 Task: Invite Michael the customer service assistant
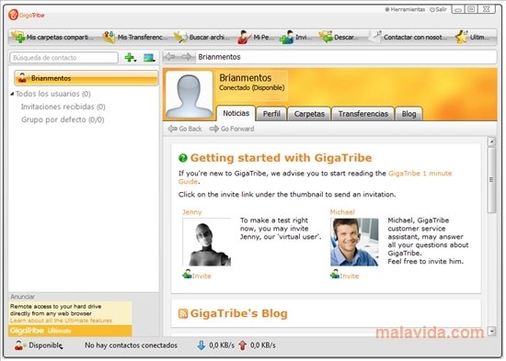[x=344, y=276]
